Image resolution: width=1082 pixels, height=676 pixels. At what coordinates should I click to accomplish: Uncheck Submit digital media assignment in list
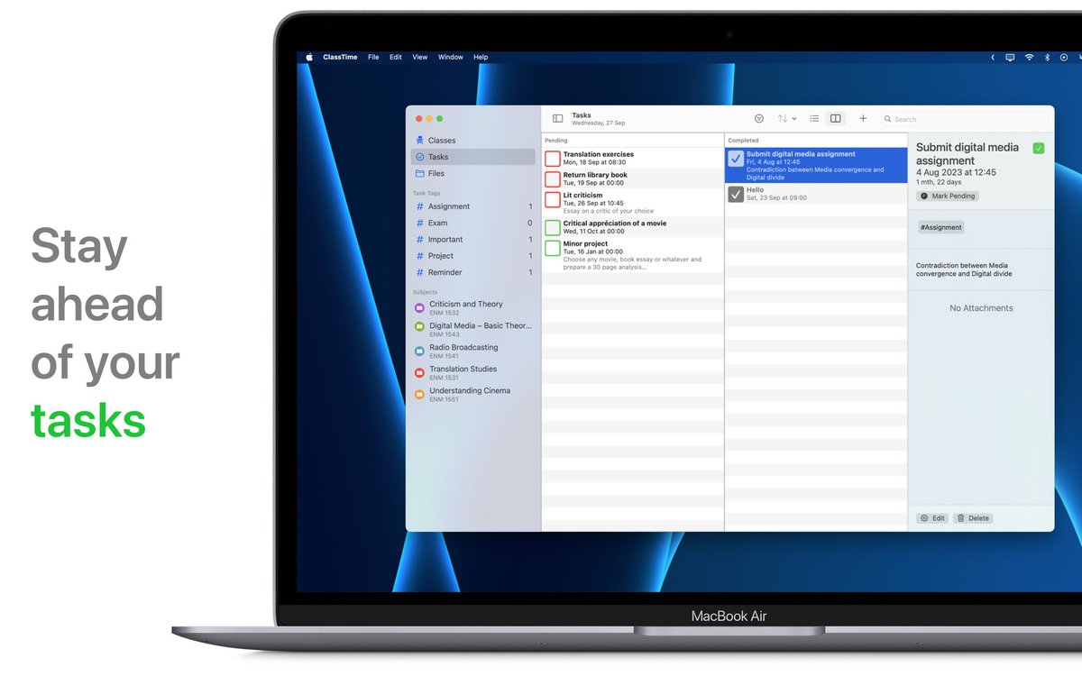[x=736, y=159]
